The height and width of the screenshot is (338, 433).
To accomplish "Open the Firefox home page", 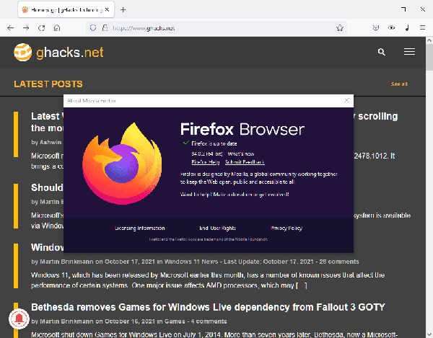I will pyautogui.click(x=57, y=28).
